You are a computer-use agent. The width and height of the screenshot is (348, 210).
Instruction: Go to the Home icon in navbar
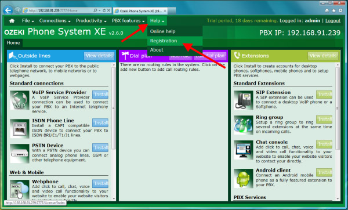(12, 21)
